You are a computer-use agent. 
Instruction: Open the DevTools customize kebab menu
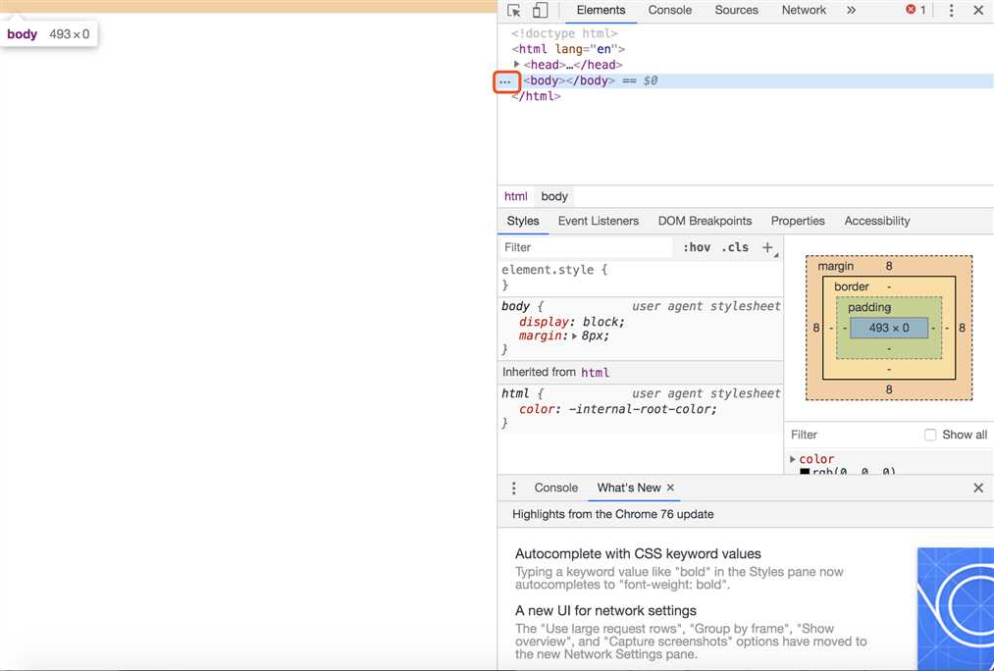951,11
